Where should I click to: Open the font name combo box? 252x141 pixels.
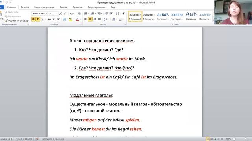tap(39, 14)
